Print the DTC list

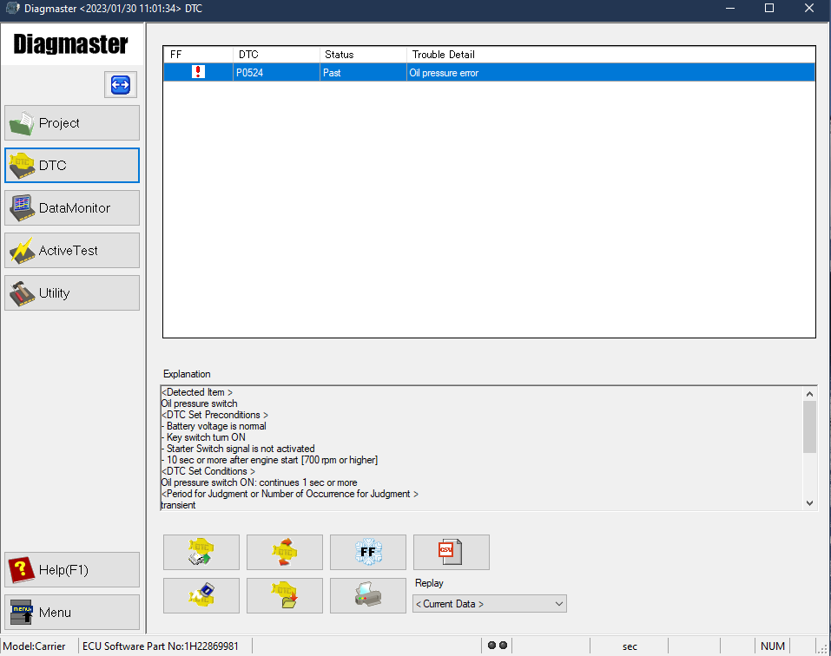[x=368, y=595]
